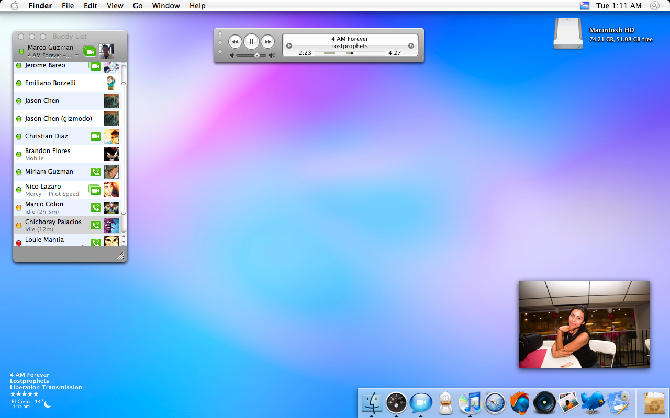
Task: Open the Trash in the Dock
Action: tap(654, 403)
